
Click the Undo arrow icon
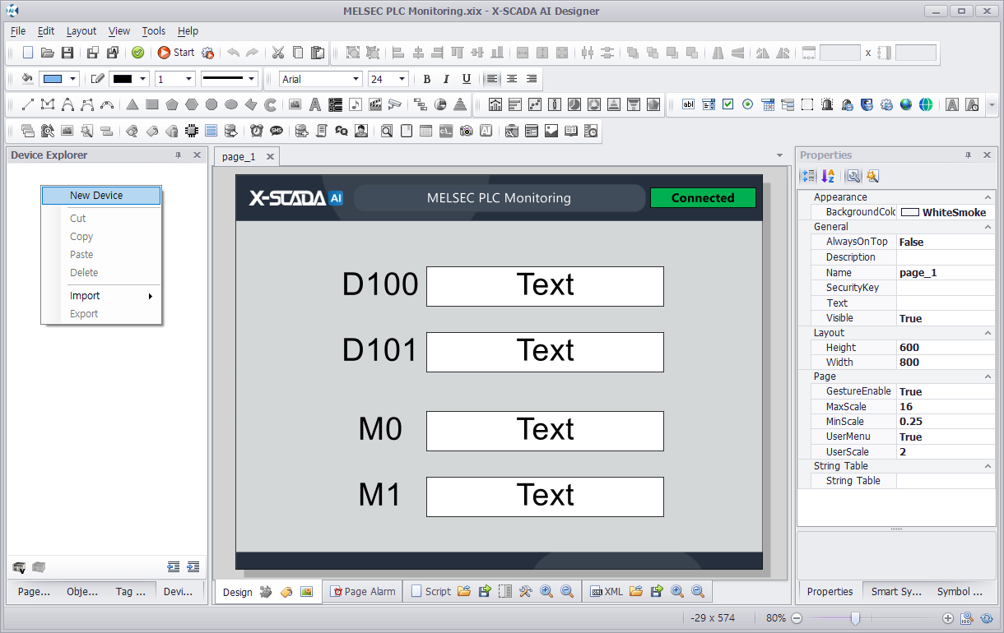[x=233, y=53]
